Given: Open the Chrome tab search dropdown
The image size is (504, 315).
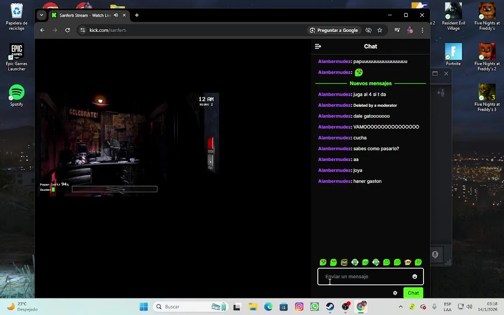Looking at the screenshot, I should (42, 15).
